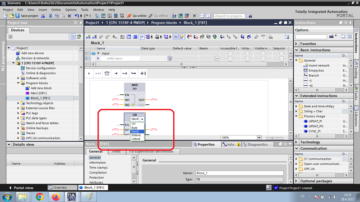Choose Word in the open type list
Viewport: 360px width, 202px height.
[137, 132]
